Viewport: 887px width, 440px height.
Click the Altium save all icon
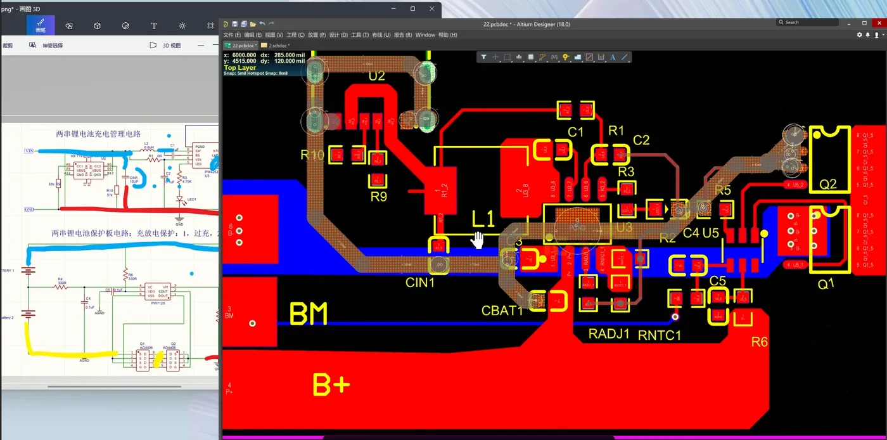tap(243, 24)
